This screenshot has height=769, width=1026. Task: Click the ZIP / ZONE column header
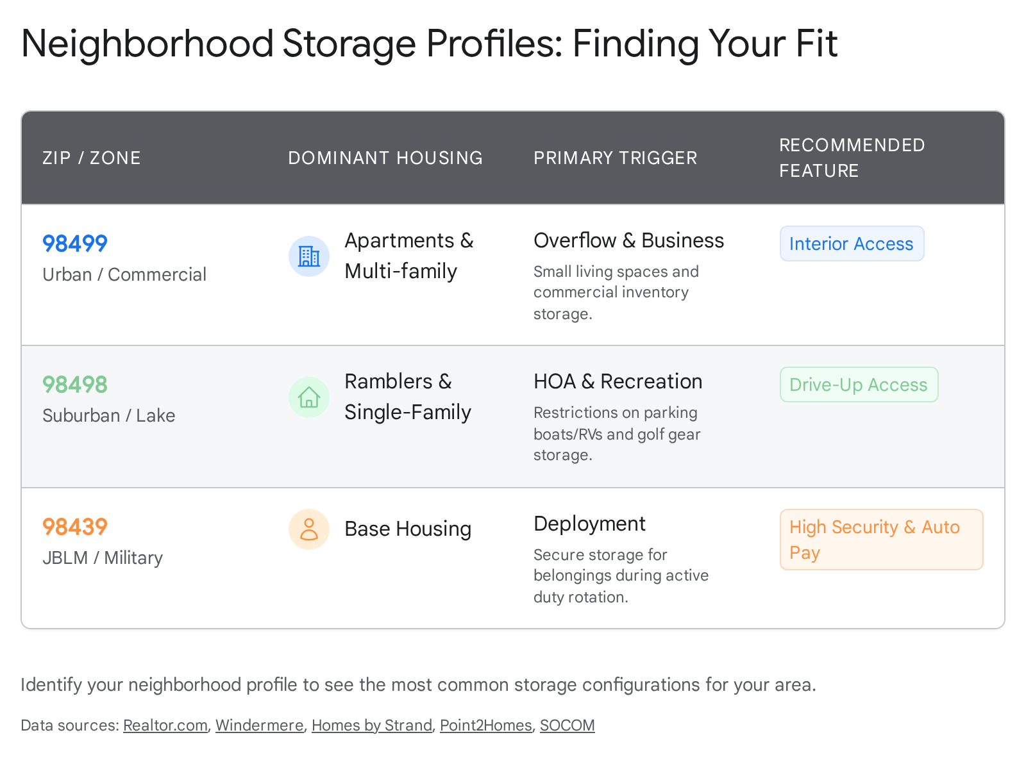pos(92,158)
